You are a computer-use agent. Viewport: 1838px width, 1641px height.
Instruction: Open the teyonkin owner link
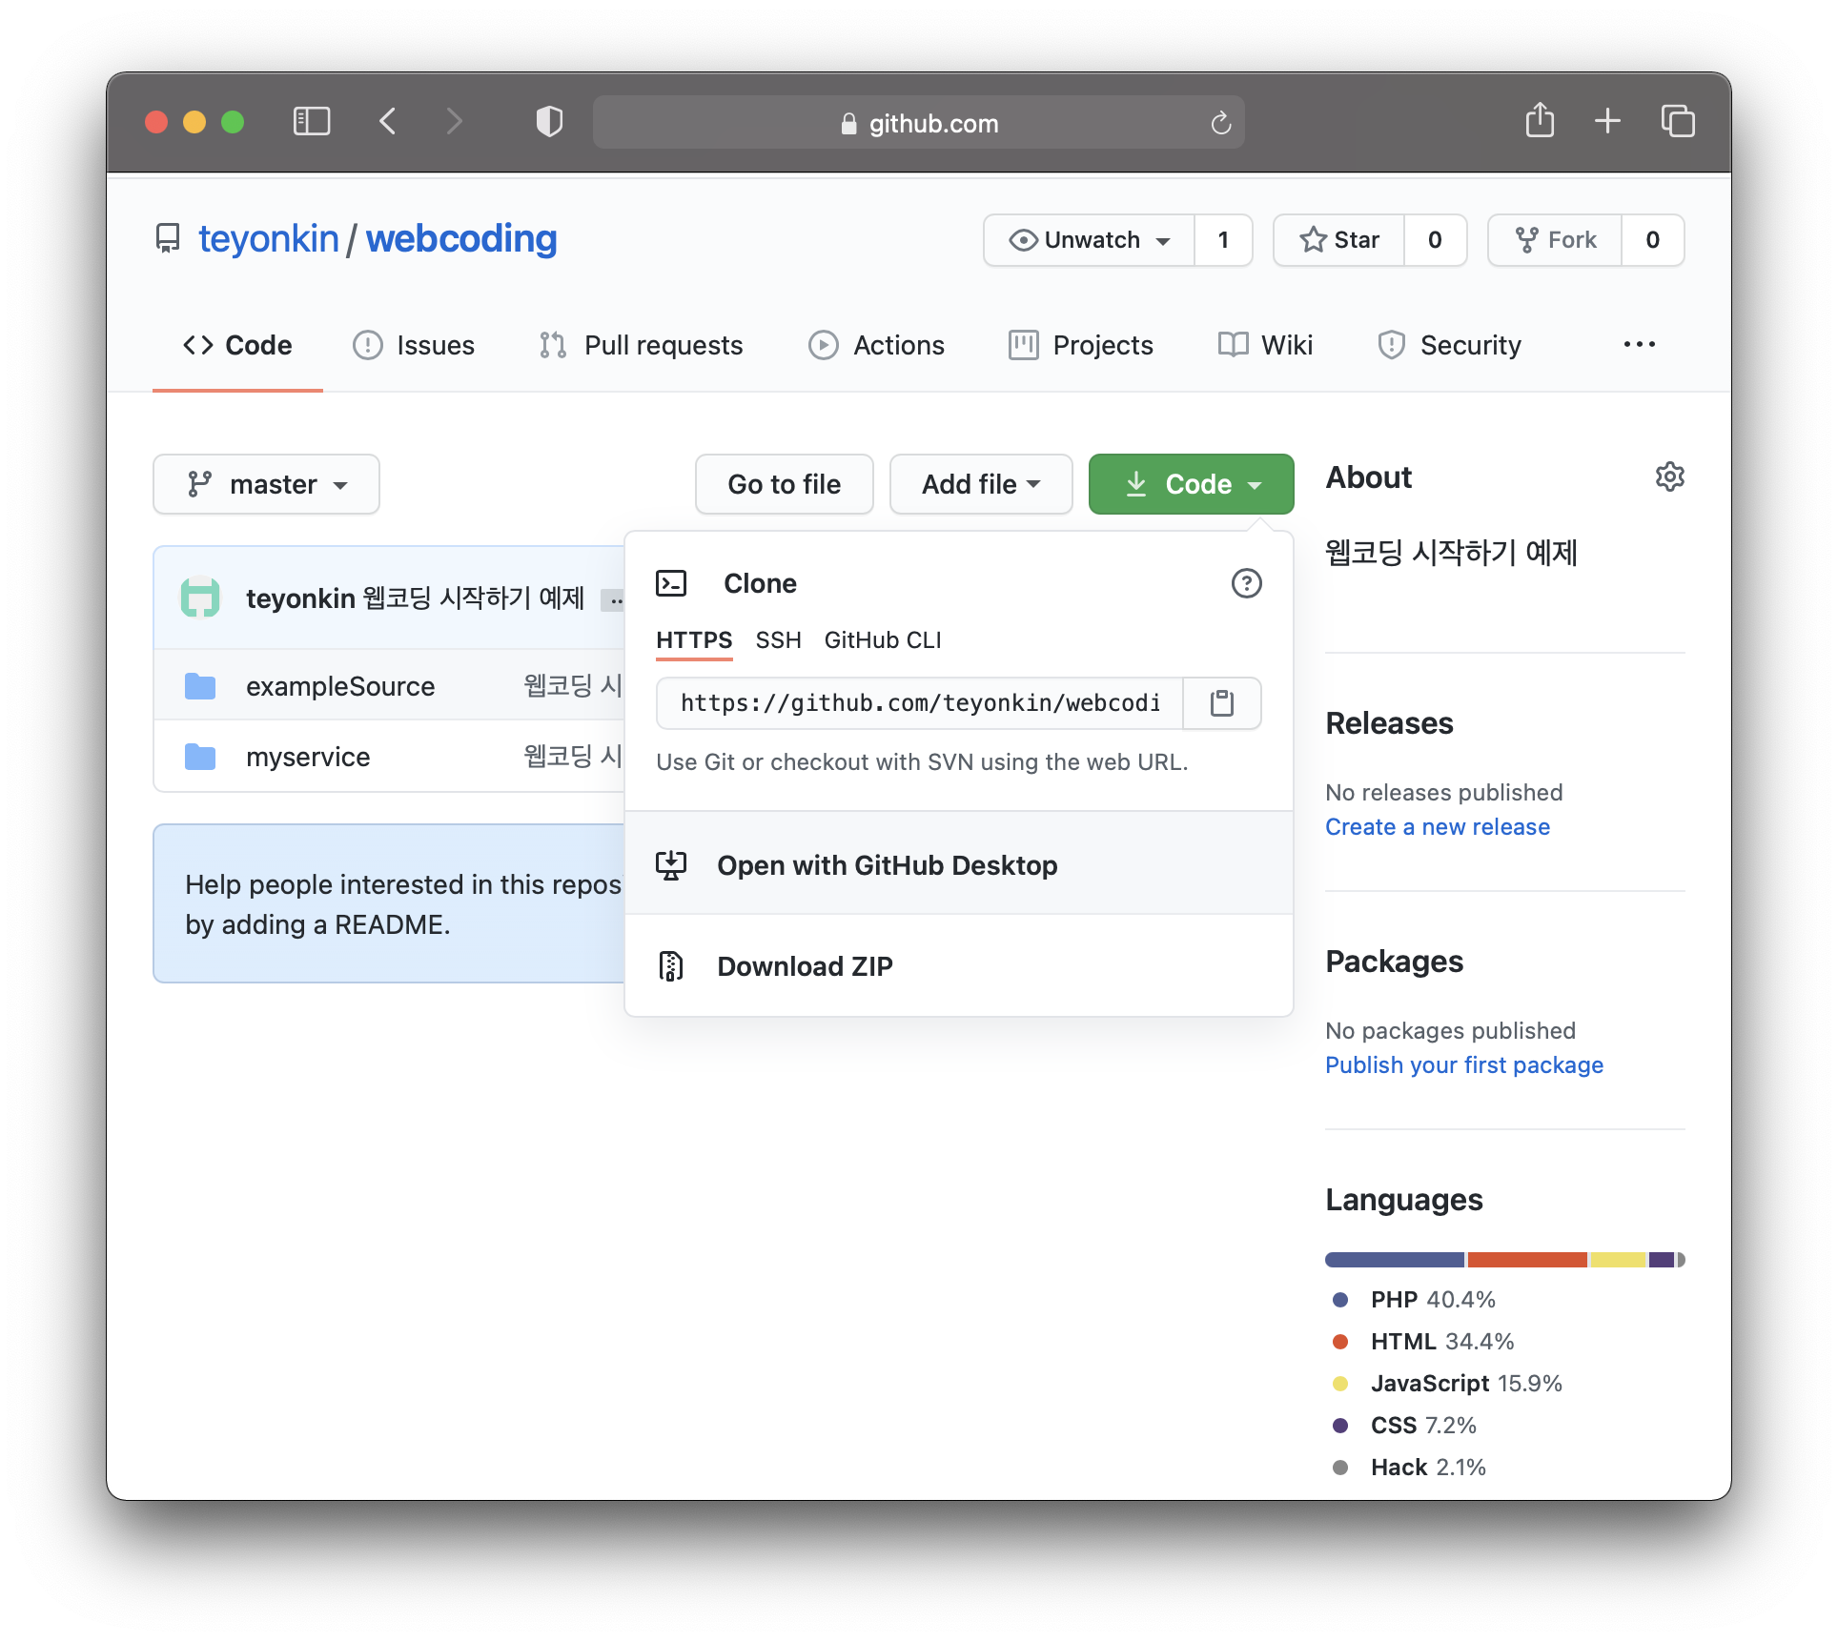pos(269,239)
